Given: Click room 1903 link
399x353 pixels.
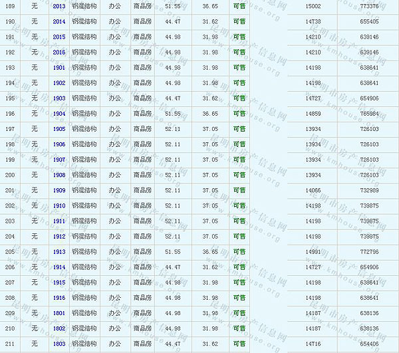Looking at the screenshot, I should (x=59, y=98).
